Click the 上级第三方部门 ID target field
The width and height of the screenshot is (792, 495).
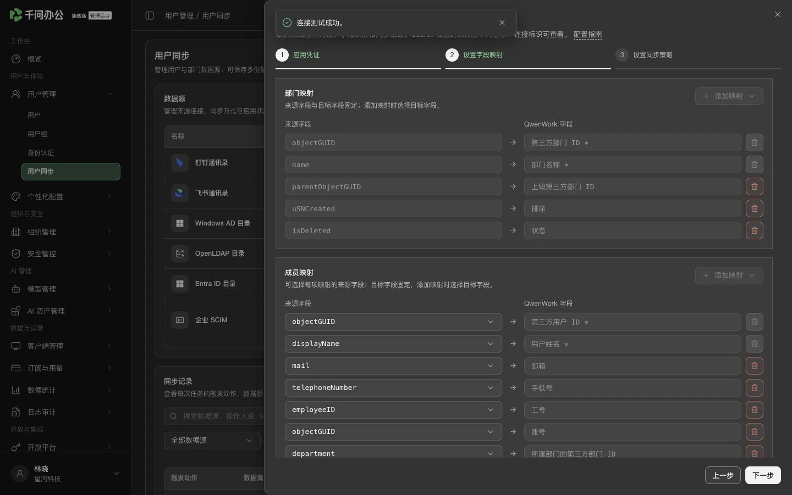click(632, 186)
